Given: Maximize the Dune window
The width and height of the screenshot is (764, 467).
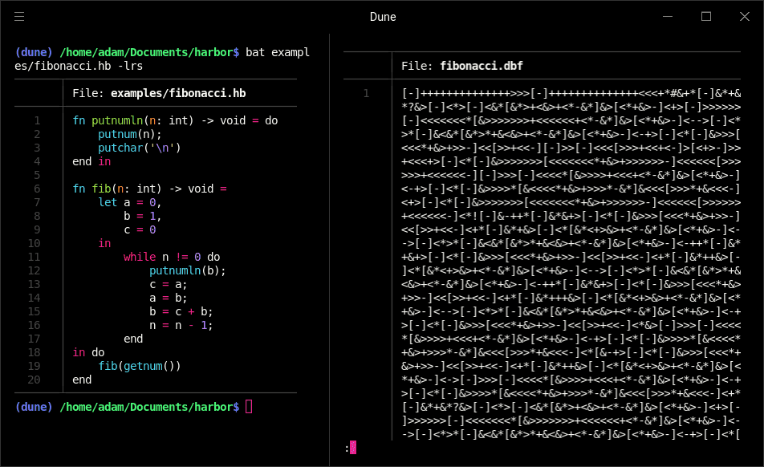Looking at the screenshot, I should [706, 17].
